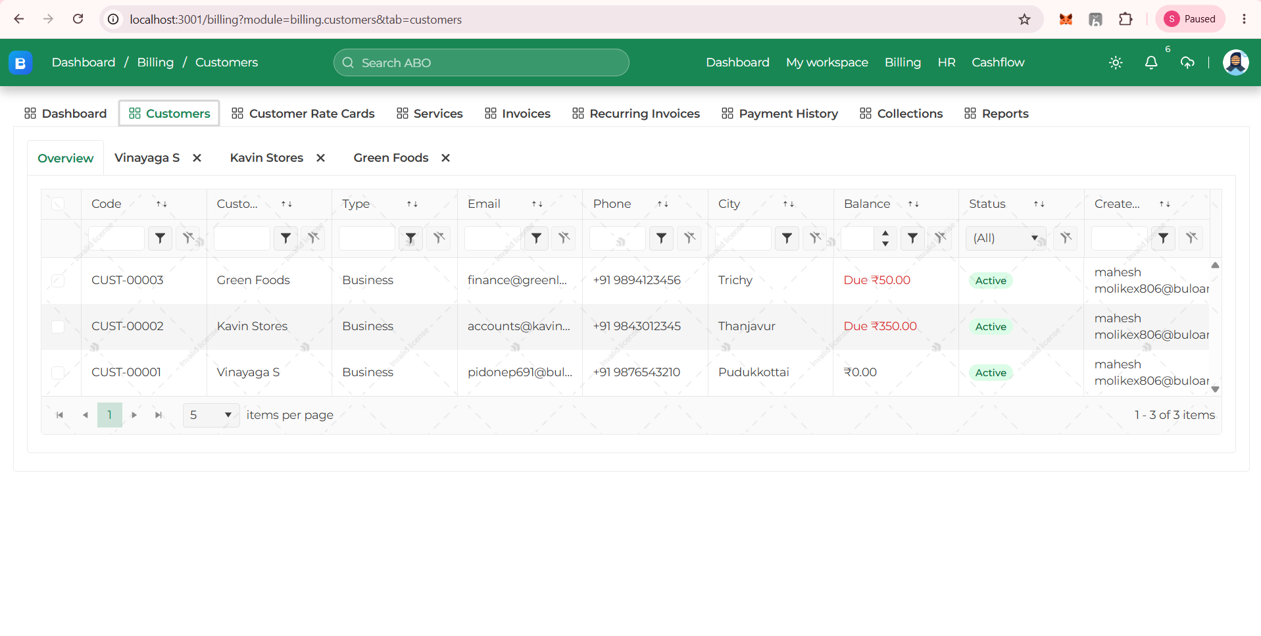The image size is (1261, 636).
Task: Clear the Type column filter
Action: pyautogui.click(x=439, y=238)
